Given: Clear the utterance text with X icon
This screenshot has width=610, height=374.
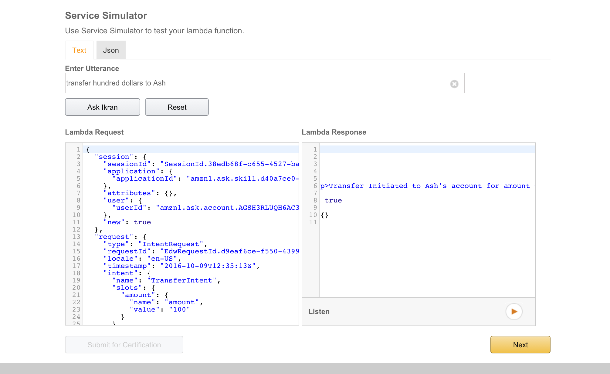Looking at the screenshot, I should click(454, 84).
